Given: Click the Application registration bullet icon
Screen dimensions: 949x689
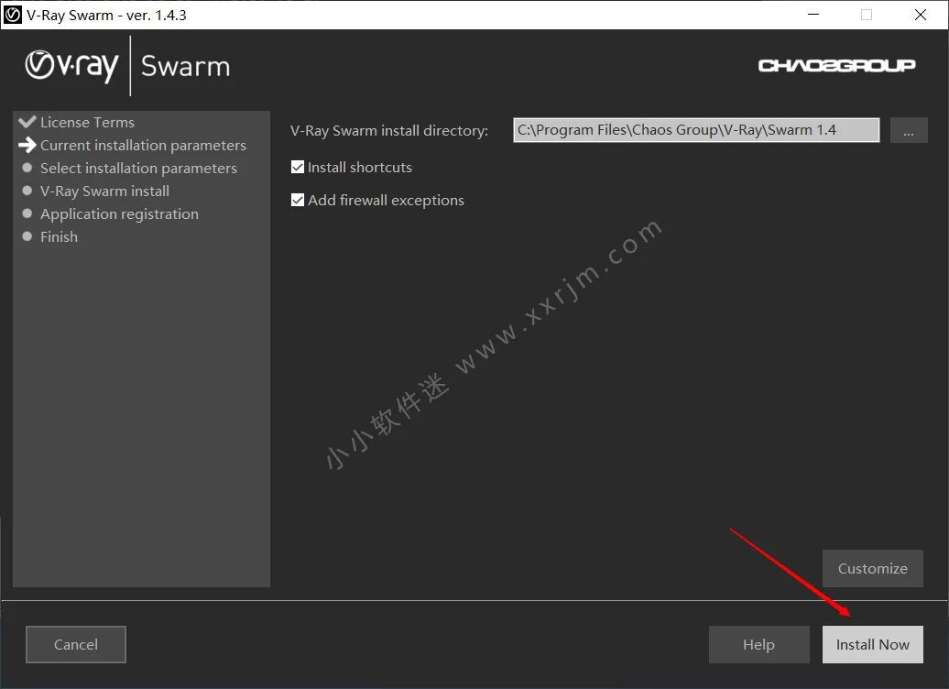Looking at the screenshot, I should [x=27, y=213].
